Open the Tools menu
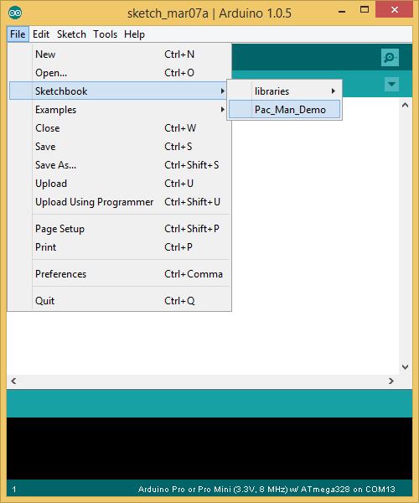 [x=105, y=34]
